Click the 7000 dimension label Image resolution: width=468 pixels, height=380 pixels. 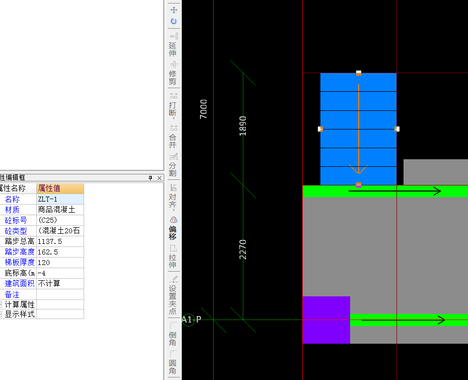[x=203, y=109]
